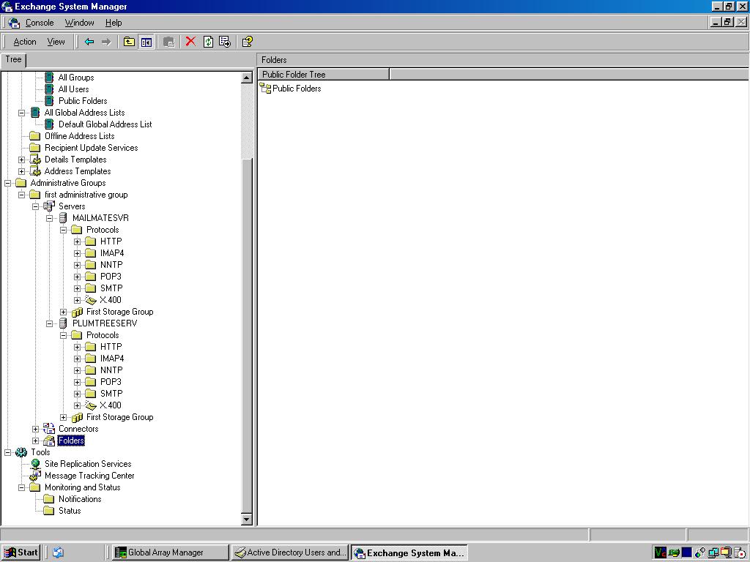Click the red X Delete toolbar icon
The height and width of the screenshot is (562, 750).
[190, 42]
